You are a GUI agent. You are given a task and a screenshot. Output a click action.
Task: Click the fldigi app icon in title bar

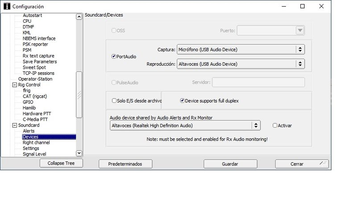tap(7, 6)
